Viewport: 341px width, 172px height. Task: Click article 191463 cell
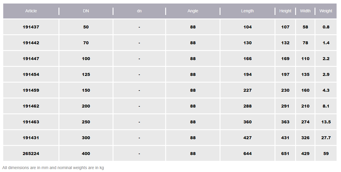pos(31,122)
